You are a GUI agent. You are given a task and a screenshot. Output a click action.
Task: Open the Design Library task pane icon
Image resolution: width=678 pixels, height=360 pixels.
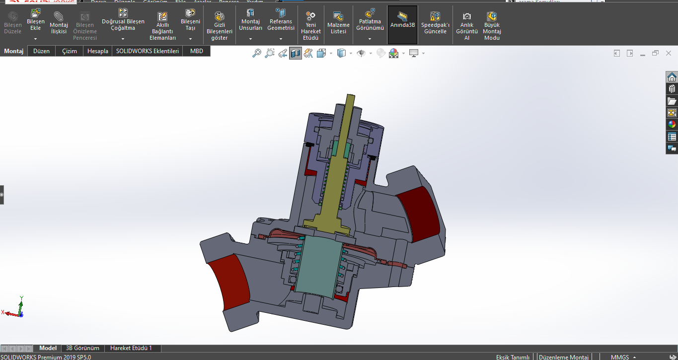pyautogui.click(x=672, y=89)
